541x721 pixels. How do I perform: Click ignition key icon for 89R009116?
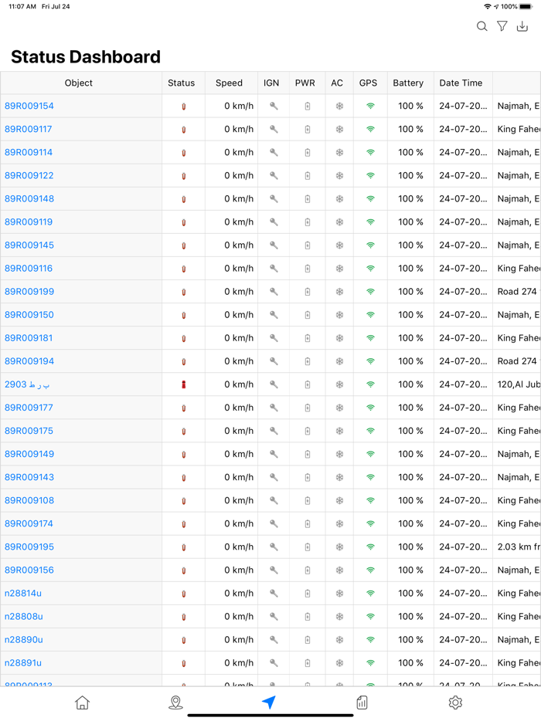[274, 269]
